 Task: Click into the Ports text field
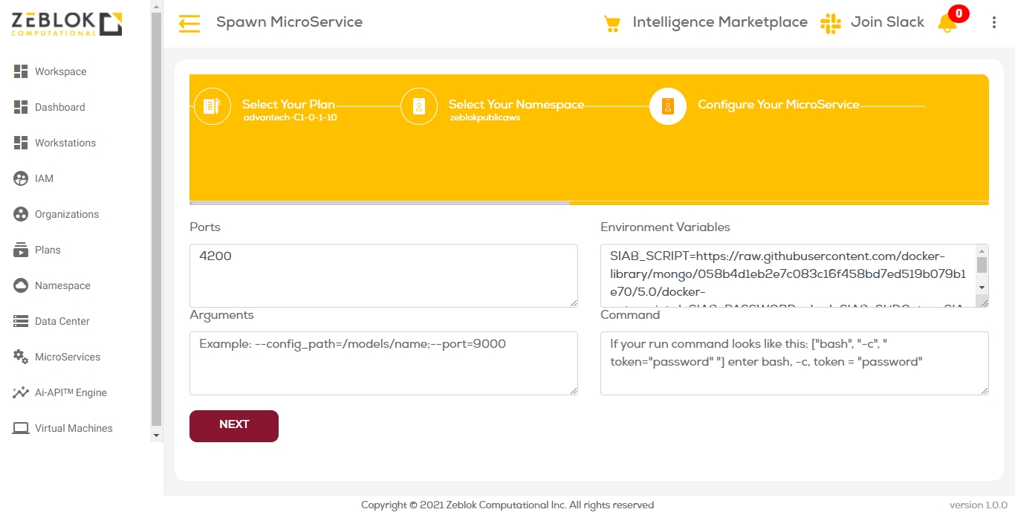tap(383, 275)
